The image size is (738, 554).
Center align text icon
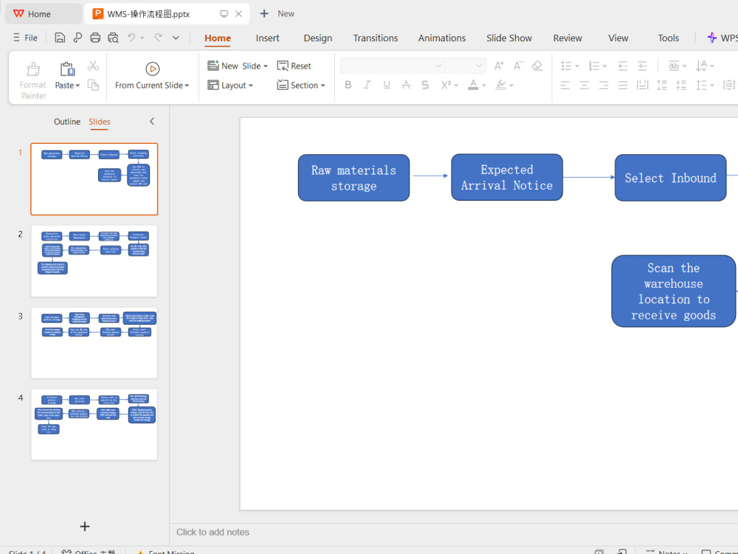point(584,85)
